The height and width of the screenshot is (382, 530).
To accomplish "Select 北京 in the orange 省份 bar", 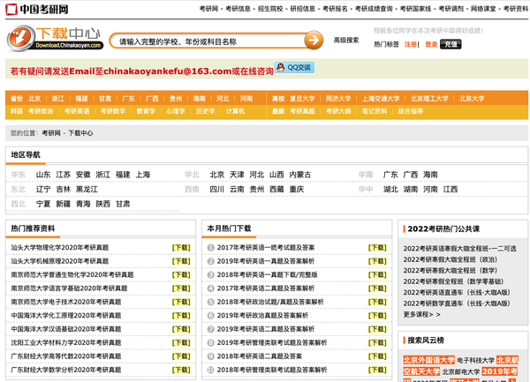I will point(34,99).
